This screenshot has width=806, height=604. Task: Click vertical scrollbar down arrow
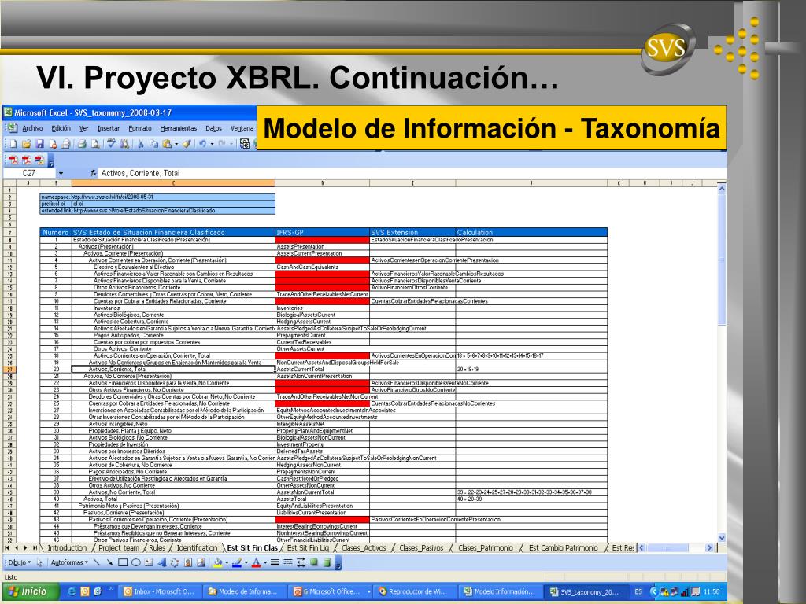tap(722, 538)
